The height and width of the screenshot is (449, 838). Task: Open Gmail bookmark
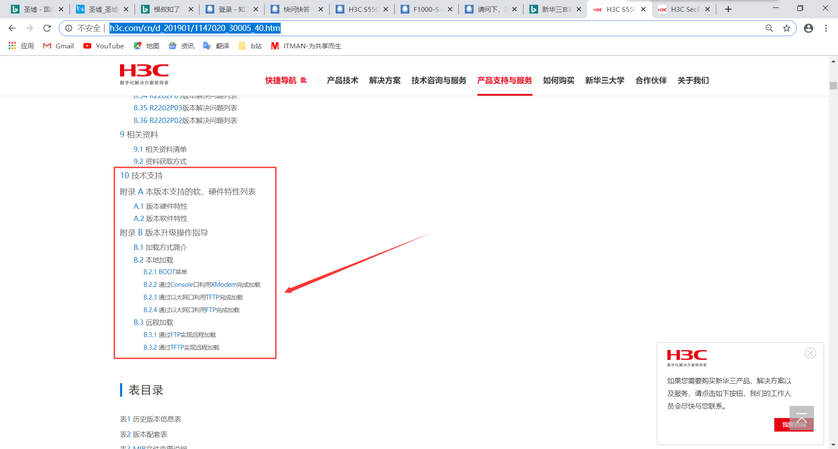pos(58,46)
